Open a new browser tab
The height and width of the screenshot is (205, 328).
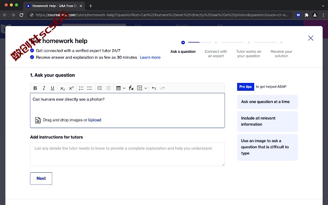tap(91, 6)
